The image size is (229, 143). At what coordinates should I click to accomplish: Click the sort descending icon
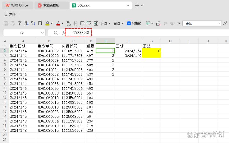pyautogui.click(x=33, y=23)
